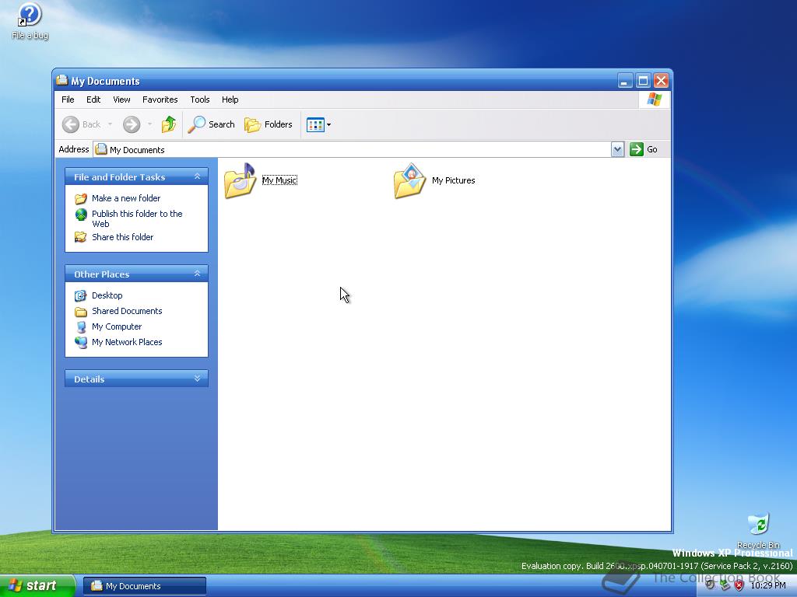
Task: Collapse the File and Folder Tasks panel
Action: coord(197,176)
